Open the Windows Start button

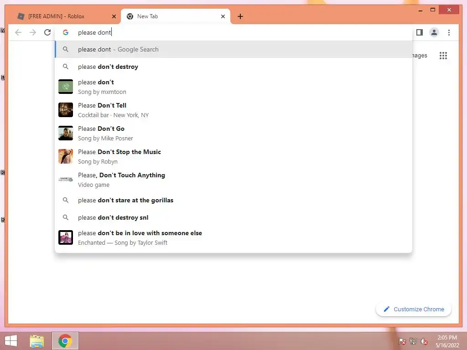pos(11,341)
